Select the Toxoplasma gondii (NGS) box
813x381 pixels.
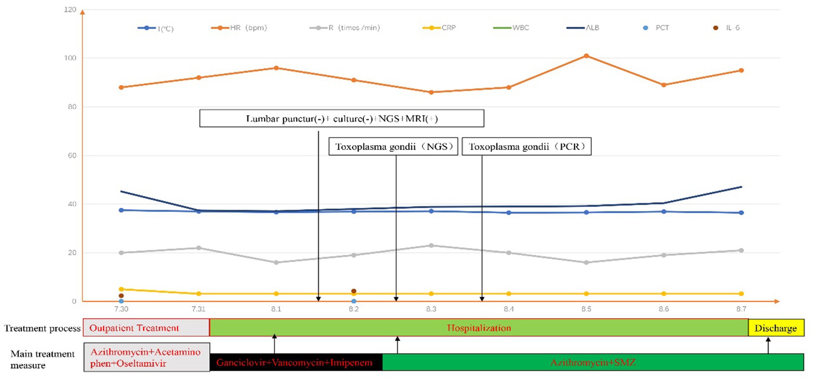point(393,146)
